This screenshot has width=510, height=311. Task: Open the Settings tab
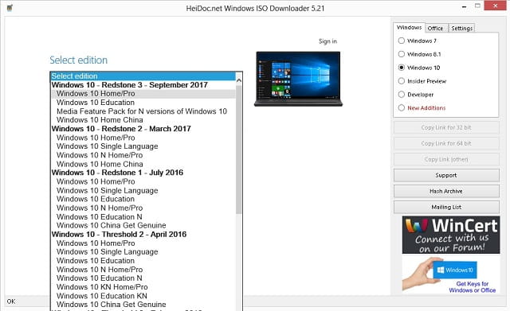[461, 29]
